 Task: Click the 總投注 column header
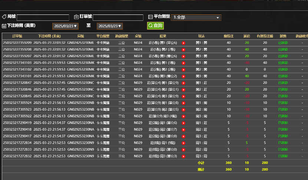coord(228,36)
